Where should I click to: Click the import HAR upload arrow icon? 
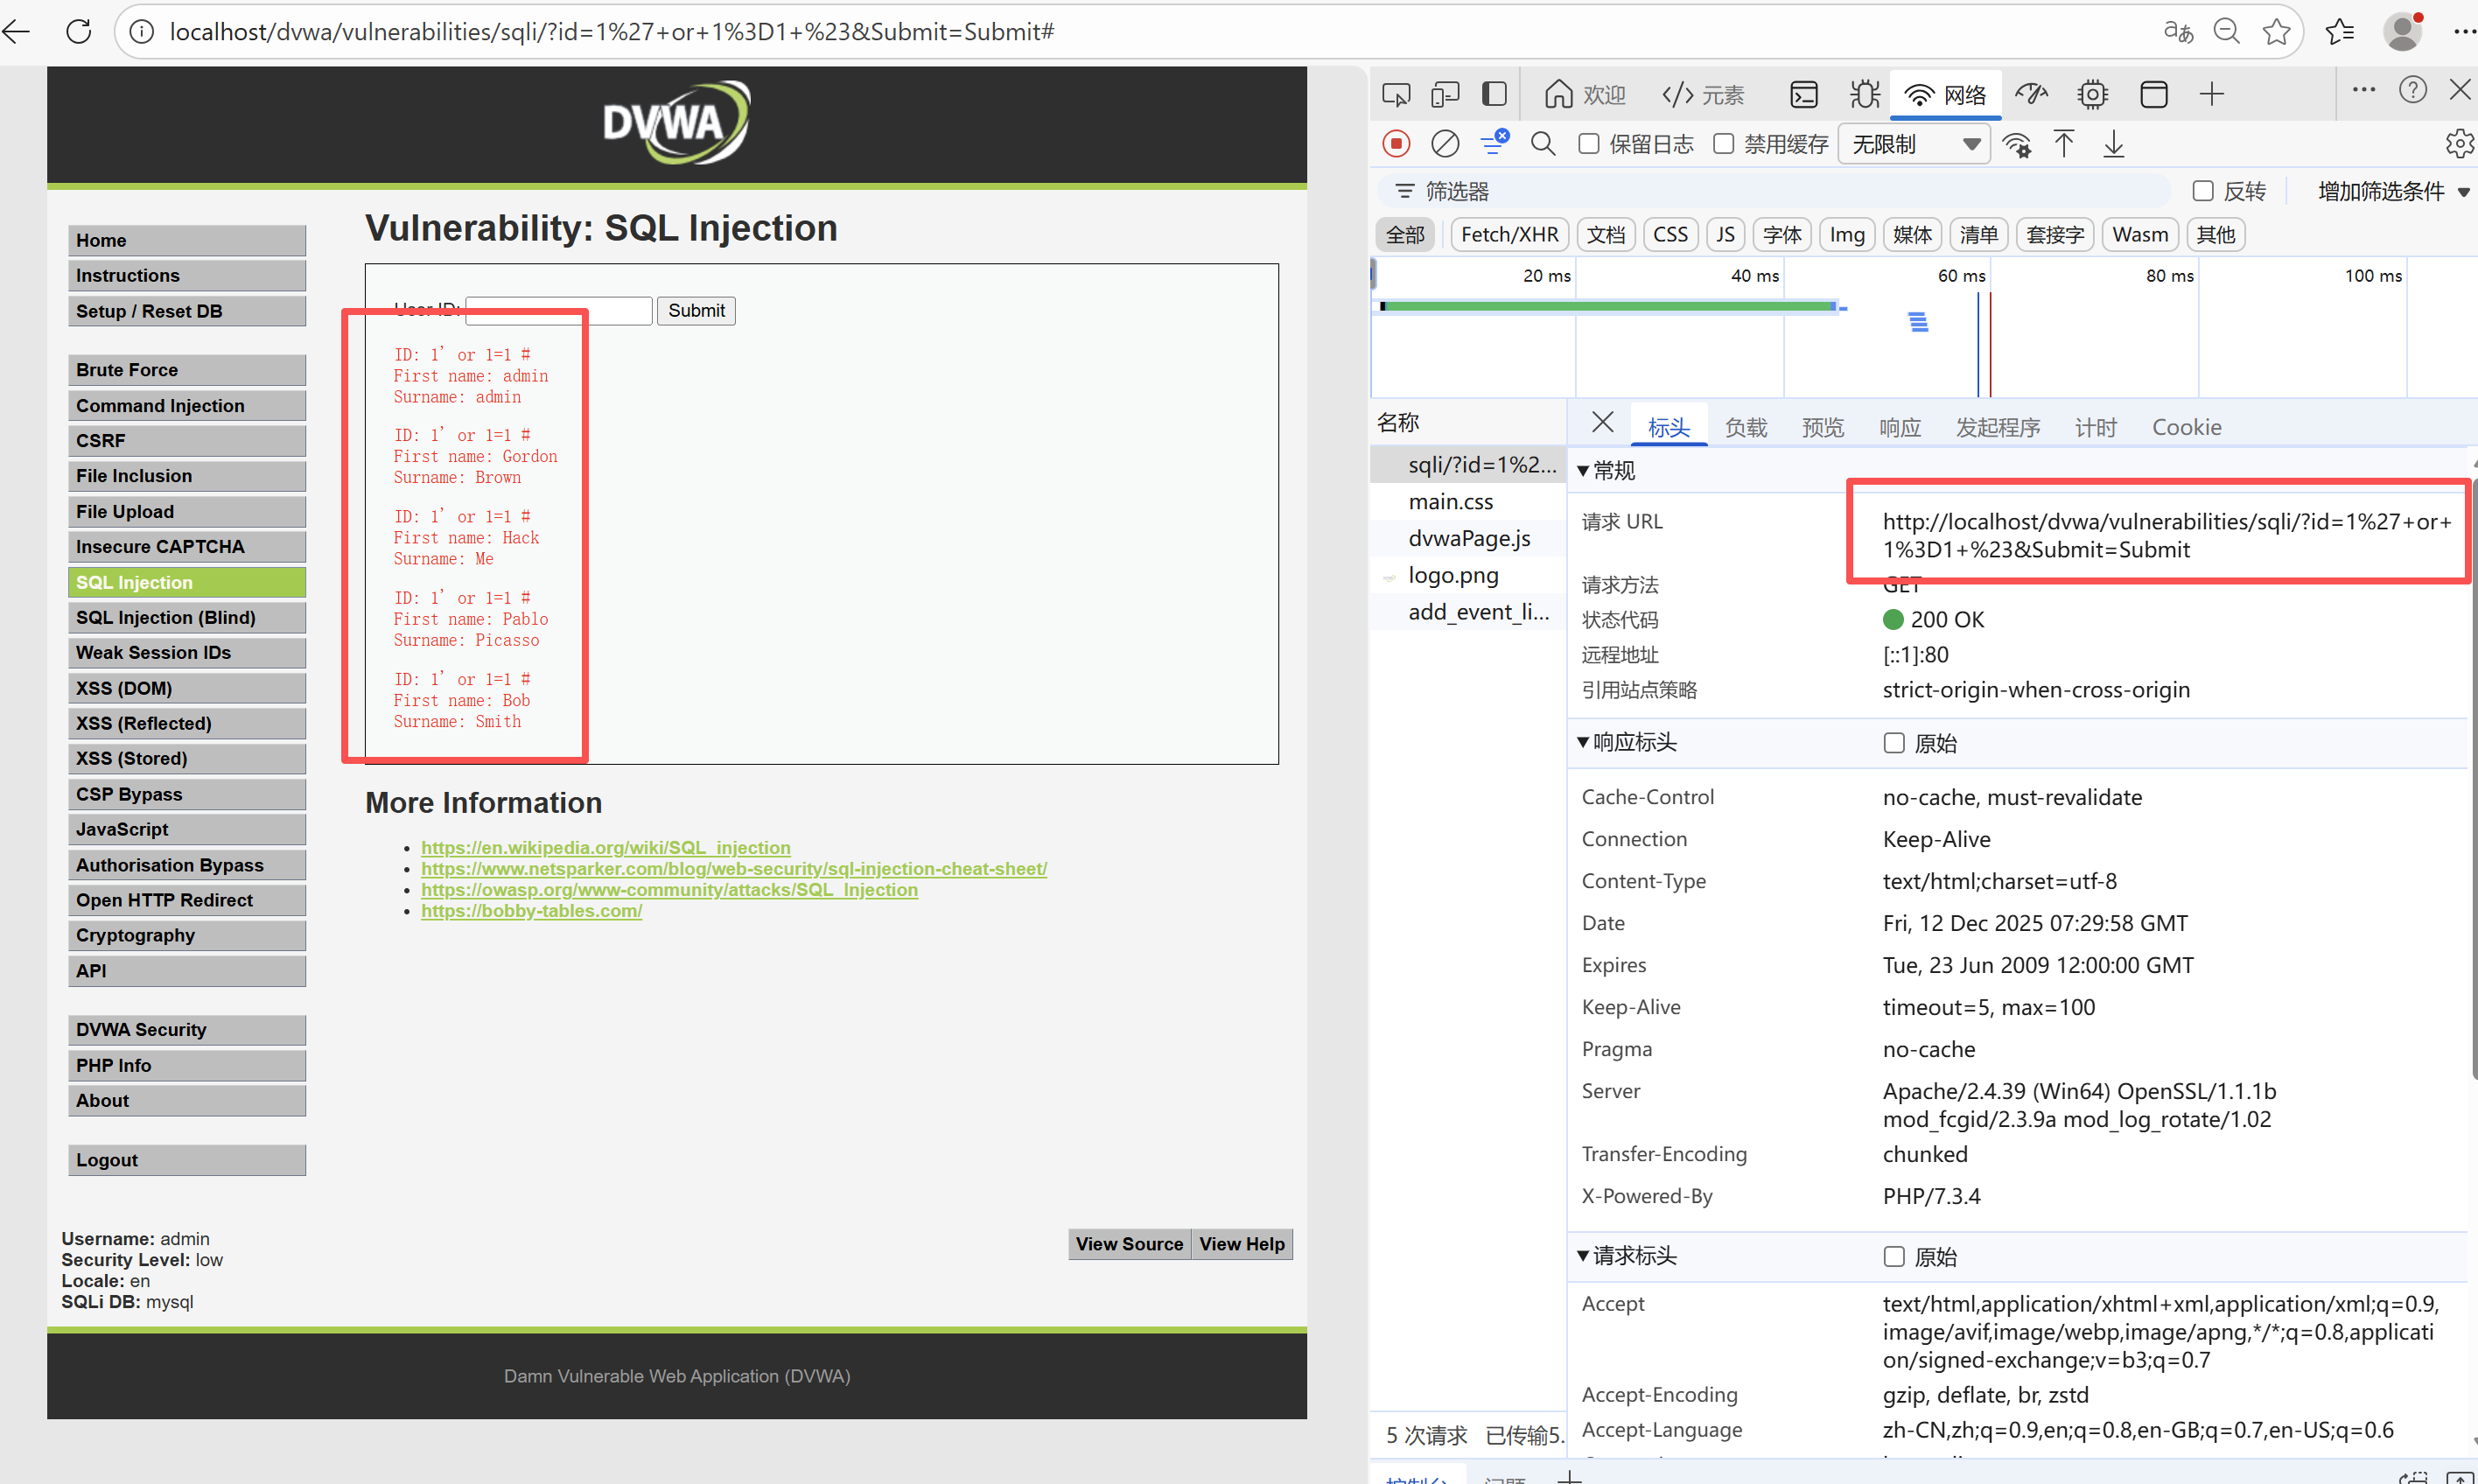(x=2063, y=144)
